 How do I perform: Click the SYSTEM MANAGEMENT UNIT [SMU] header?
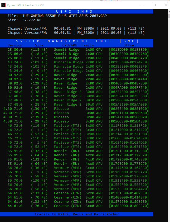click(77, 41)
